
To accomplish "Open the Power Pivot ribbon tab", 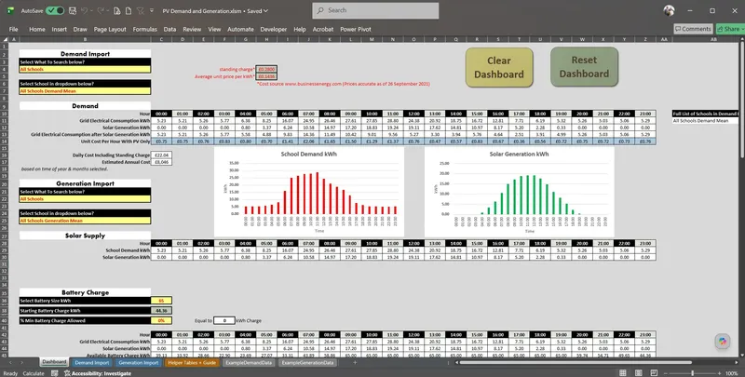I will pyautogui.click(x=356, y=29).
